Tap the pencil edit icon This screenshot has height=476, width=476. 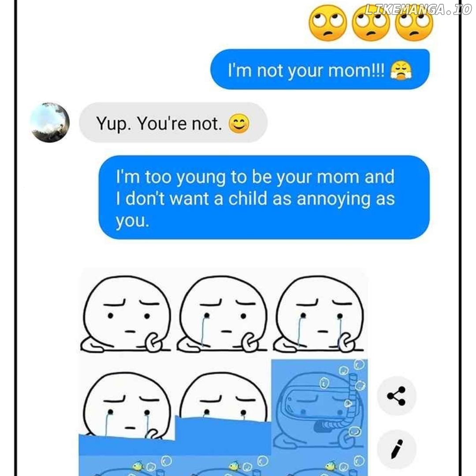pos(397,449)
